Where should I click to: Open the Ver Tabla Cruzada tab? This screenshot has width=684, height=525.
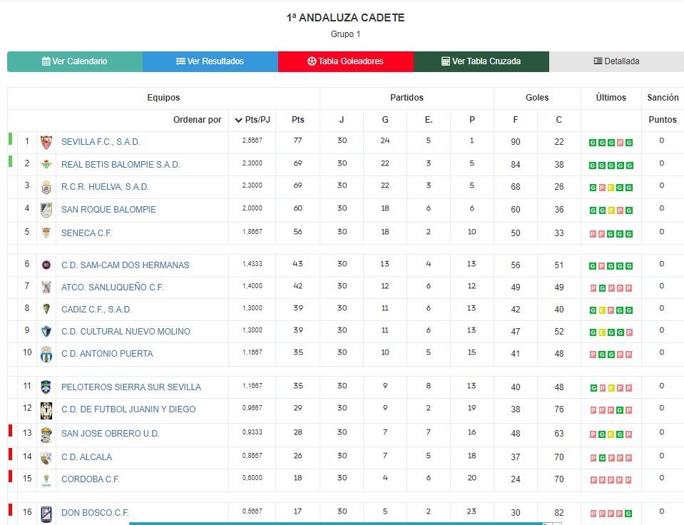[x=481, y=61]
